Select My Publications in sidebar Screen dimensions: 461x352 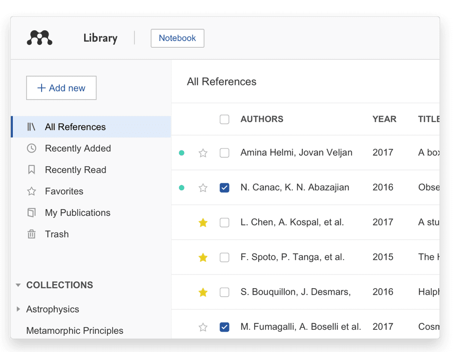91,213
